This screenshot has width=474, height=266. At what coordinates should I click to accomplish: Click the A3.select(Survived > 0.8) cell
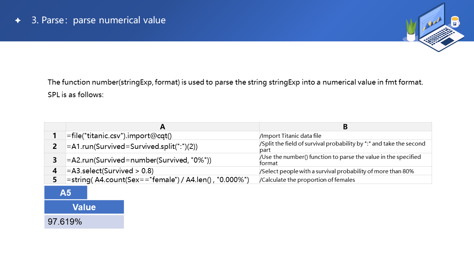(110, 171)
